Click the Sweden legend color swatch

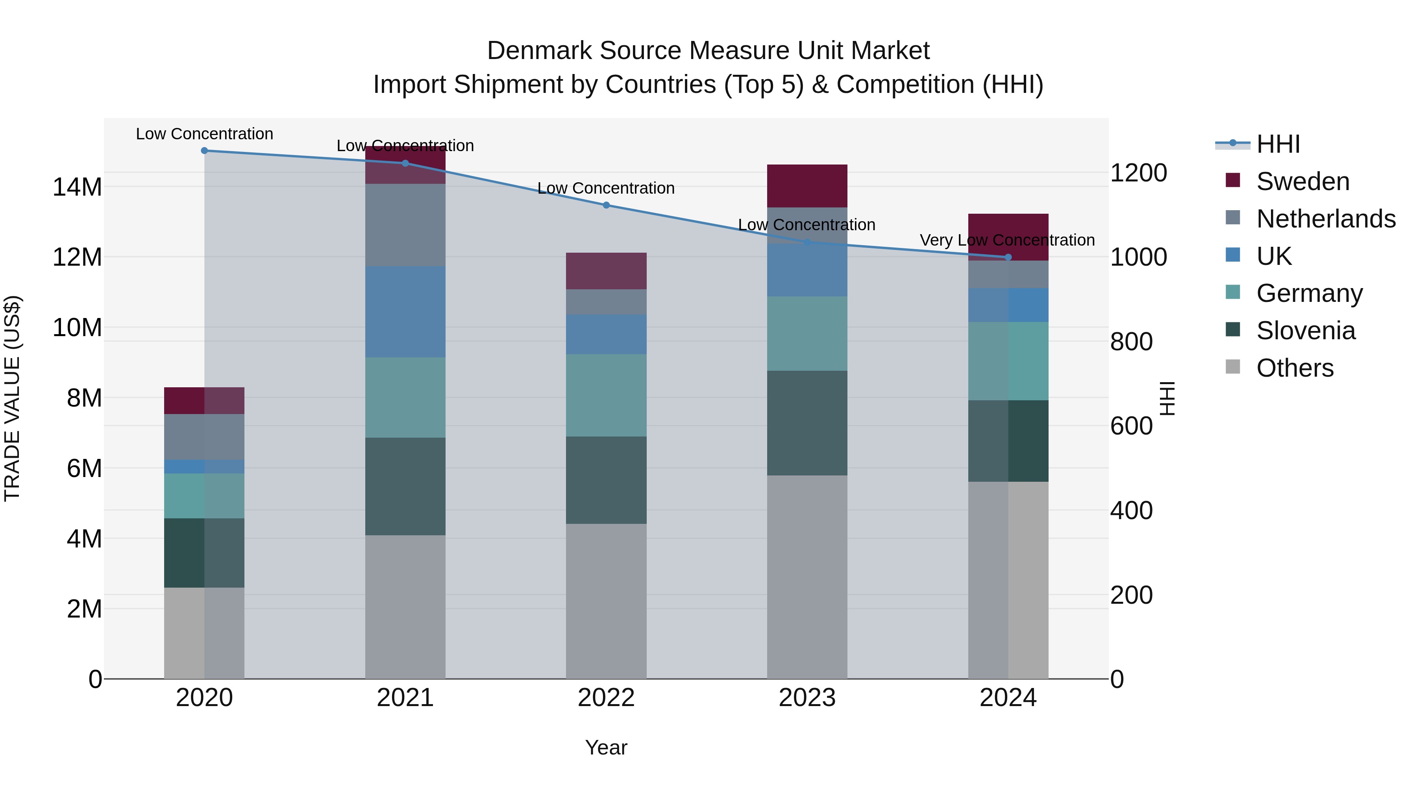(1233, 180)
